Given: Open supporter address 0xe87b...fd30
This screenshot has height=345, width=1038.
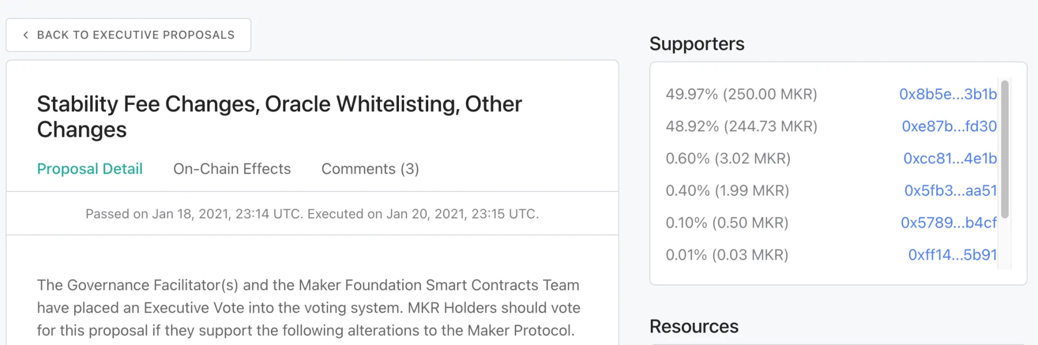Looking at the screenshot, I should point(949,126).
